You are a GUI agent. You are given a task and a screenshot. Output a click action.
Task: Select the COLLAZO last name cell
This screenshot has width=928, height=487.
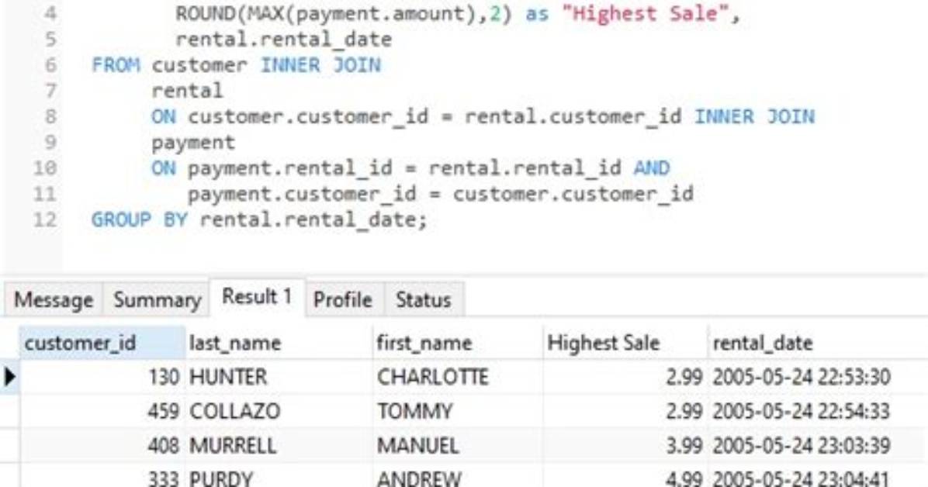click(x=279, y=411)
